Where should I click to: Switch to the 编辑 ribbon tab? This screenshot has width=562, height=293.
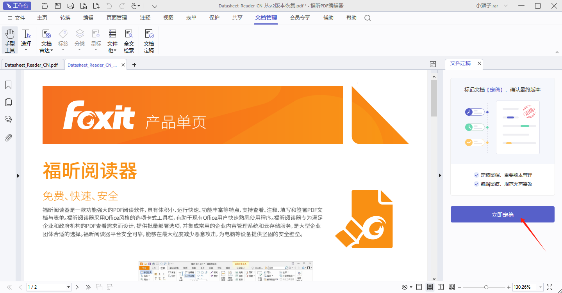pos(88,18)
